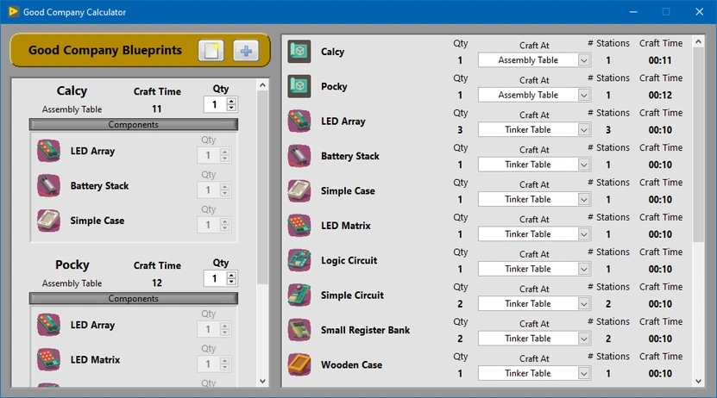This screenshot has height=398, width=717.
Task: Click the Simple Circuit icon
Action: (299, 295)
